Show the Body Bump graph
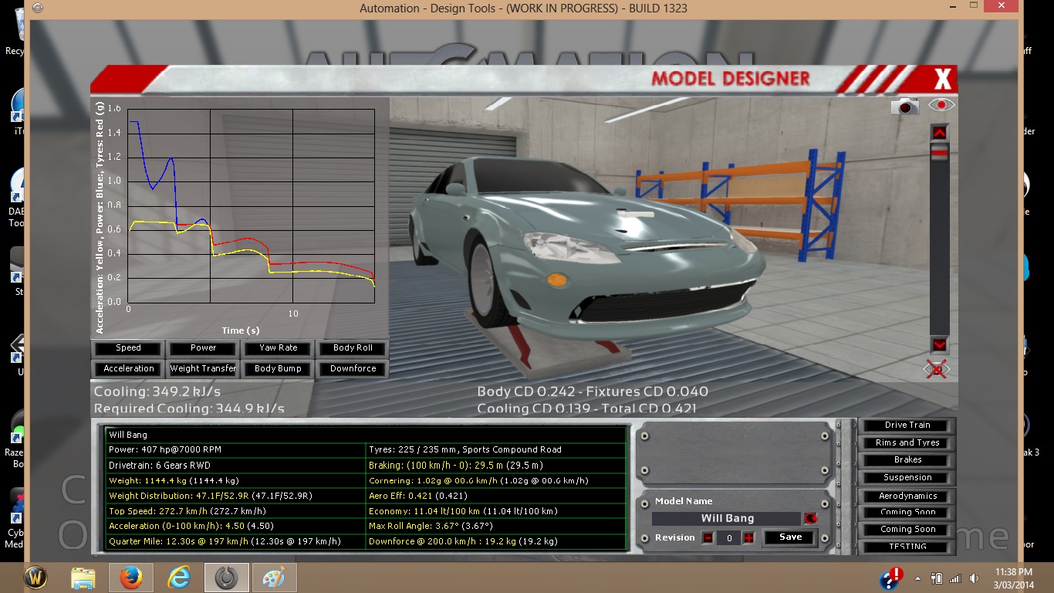 click(x=278, y=369)
